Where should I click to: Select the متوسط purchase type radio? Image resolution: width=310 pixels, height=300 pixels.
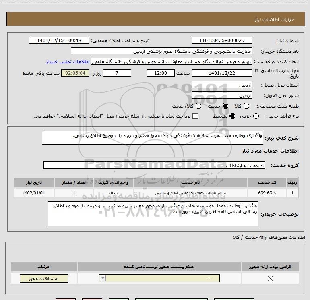232,116
